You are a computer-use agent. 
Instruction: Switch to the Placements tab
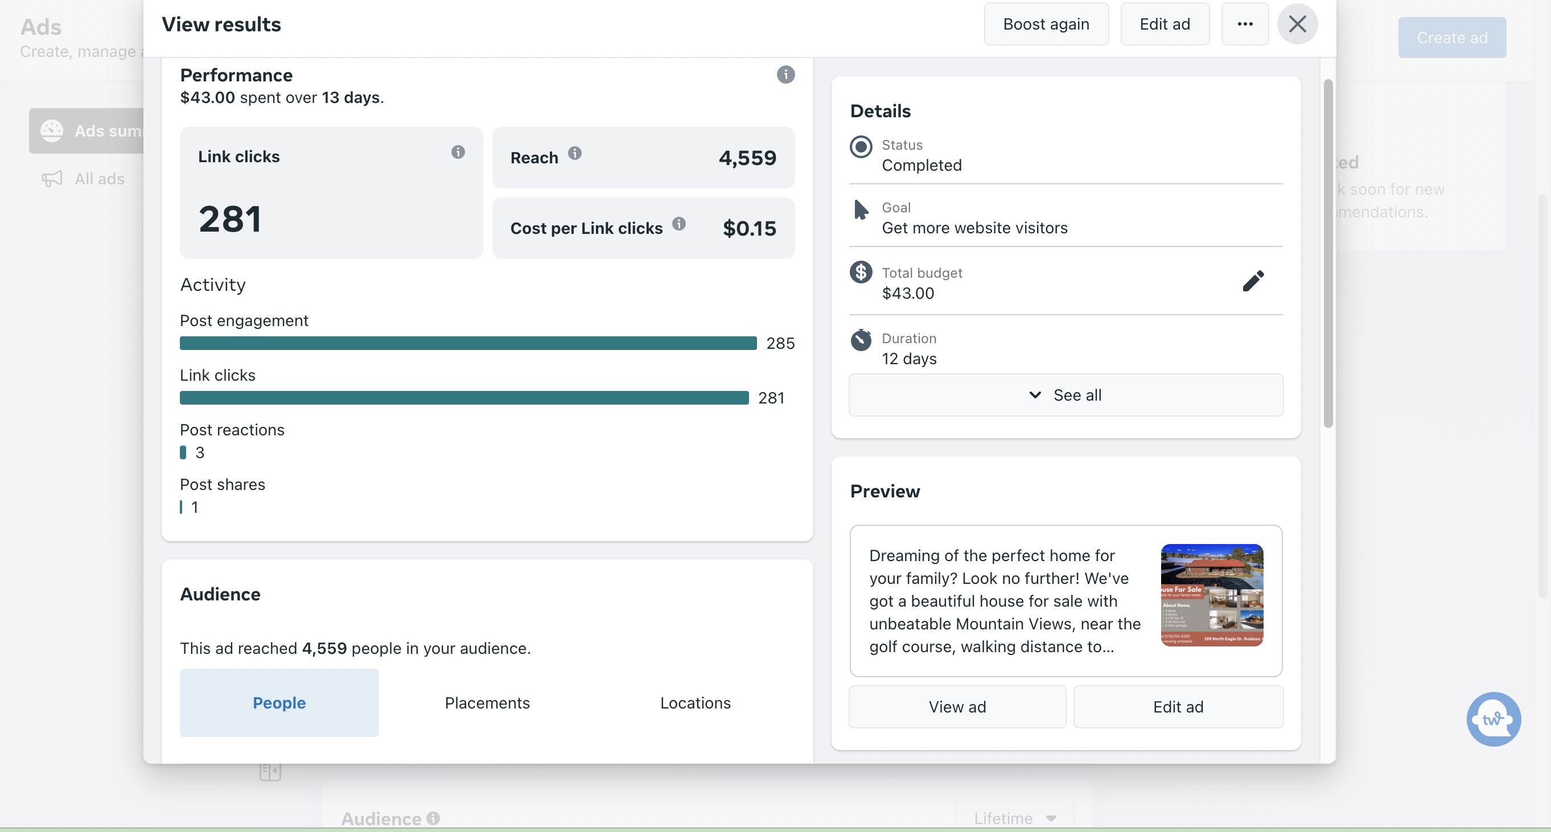tap(487, 703)
